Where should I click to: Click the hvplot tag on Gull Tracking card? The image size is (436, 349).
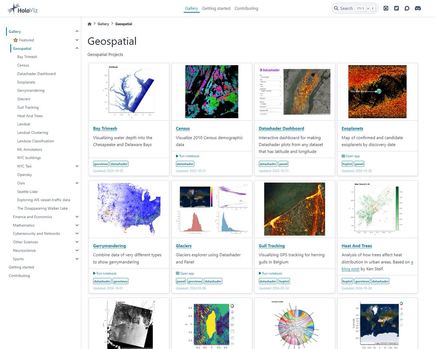tap(284, 281)
